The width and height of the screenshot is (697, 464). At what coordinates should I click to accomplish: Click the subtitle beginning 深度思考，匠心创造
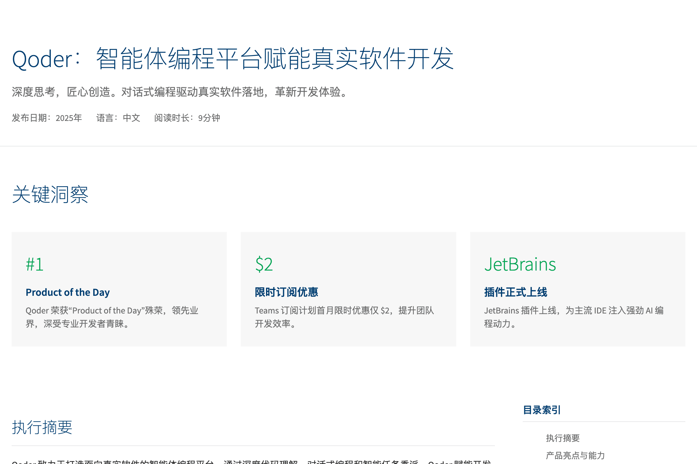coord(181,92)
